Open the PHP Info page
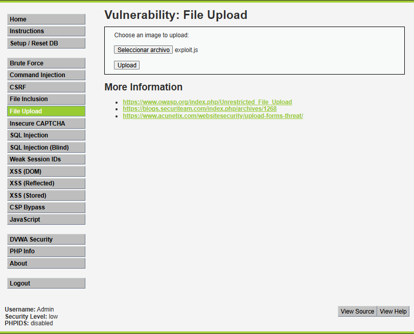The height and width of the screenshot is (334, 414). pyautogui.click(x=46, y=251)
